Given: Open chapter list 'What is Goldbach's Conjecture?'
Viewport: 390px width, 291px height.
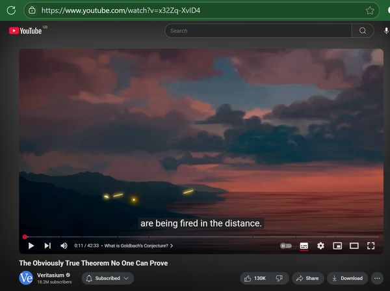Looking at the screenshot, I should [x=138, y=245].
